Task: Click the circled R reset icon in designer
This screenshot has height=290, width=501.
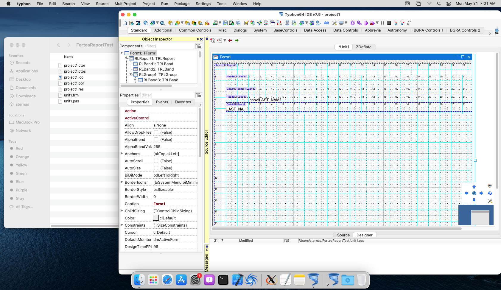Action: pyautogui.click(x=474, y=193)
